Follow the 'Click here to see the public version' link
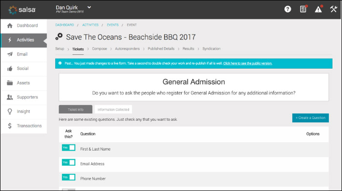Screen dimensions: 342x191 (x=248, y=63)
